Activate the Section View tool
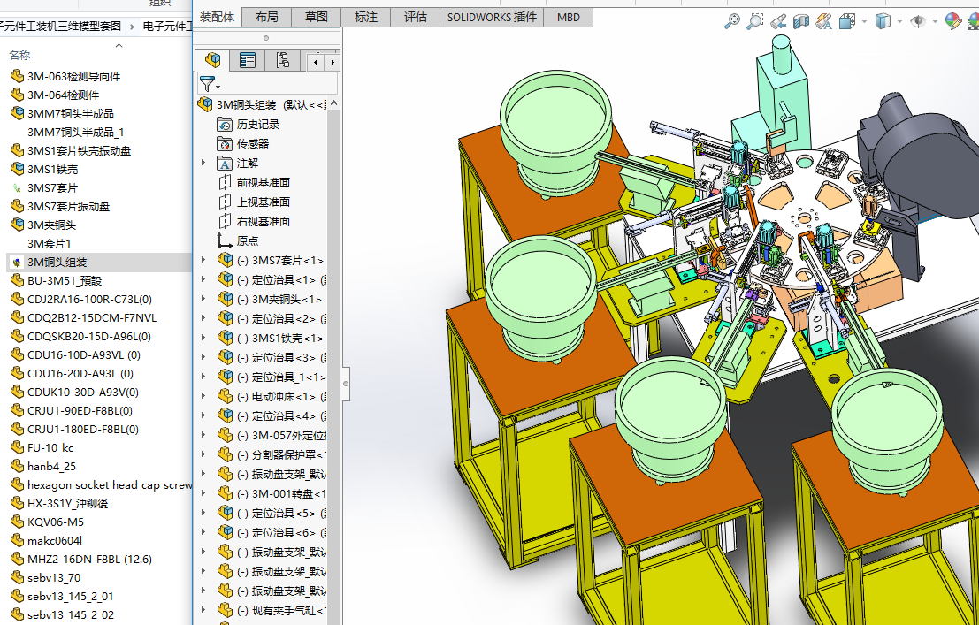 (x=801, y=21)
